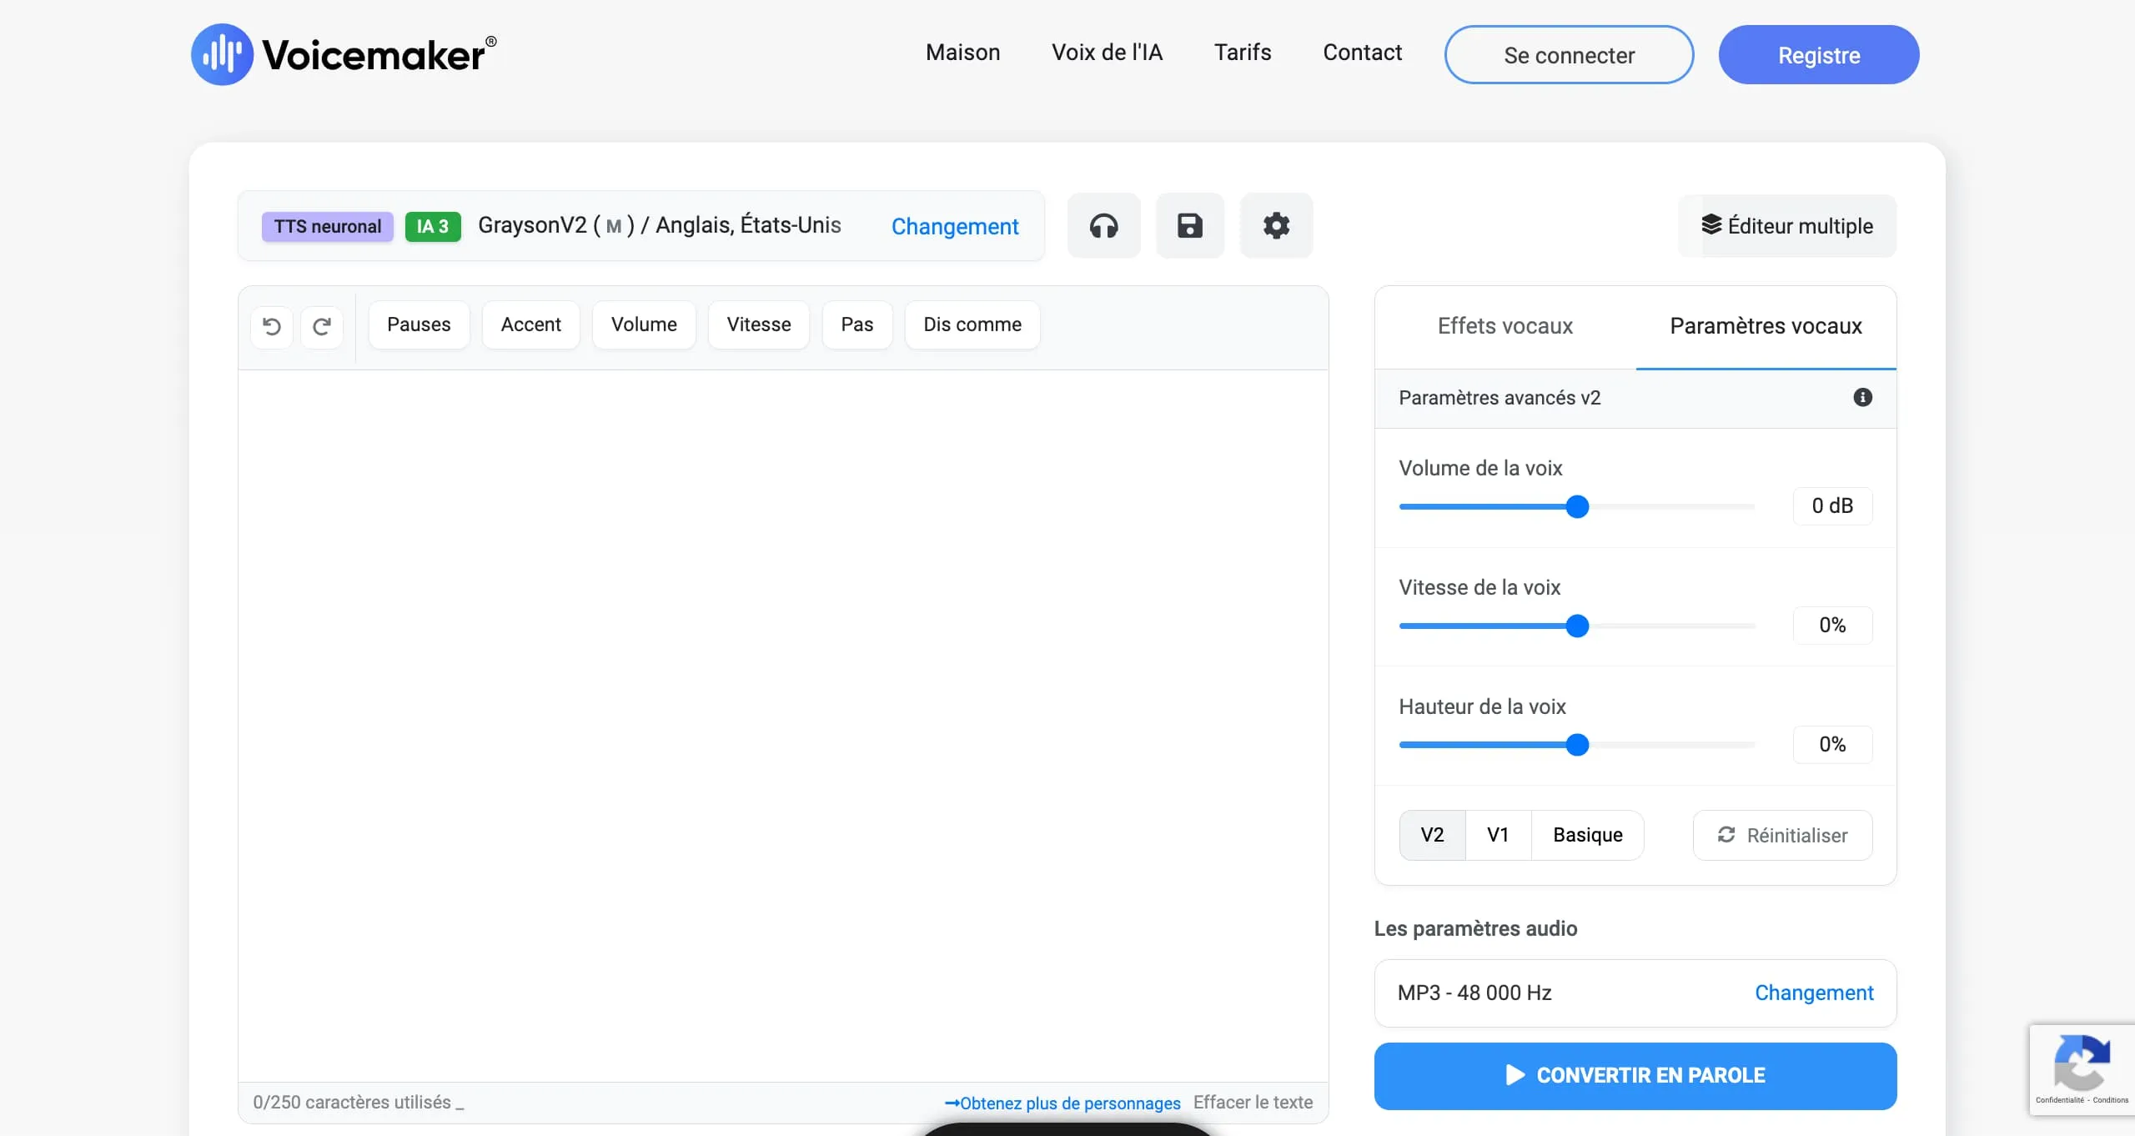The image size is (2135, 1136).
Task: Open the Voix de l'IA menu item
Action: pos(1107,52)
